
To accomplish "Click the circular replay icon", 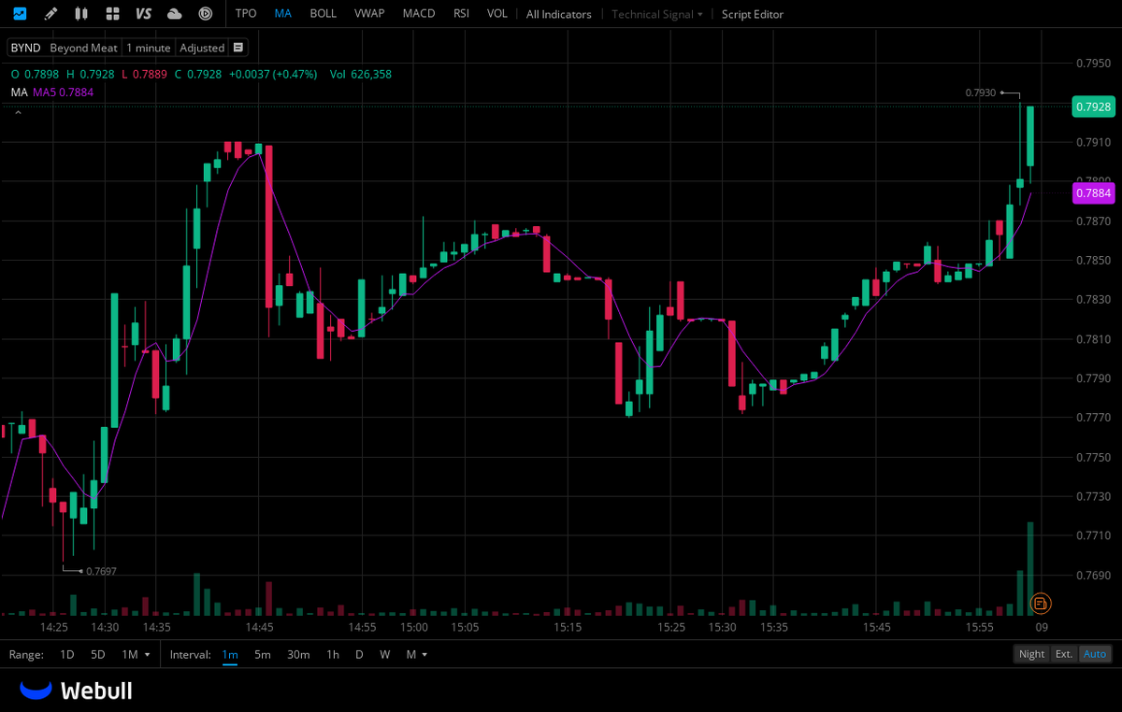I will coord(205,14).
